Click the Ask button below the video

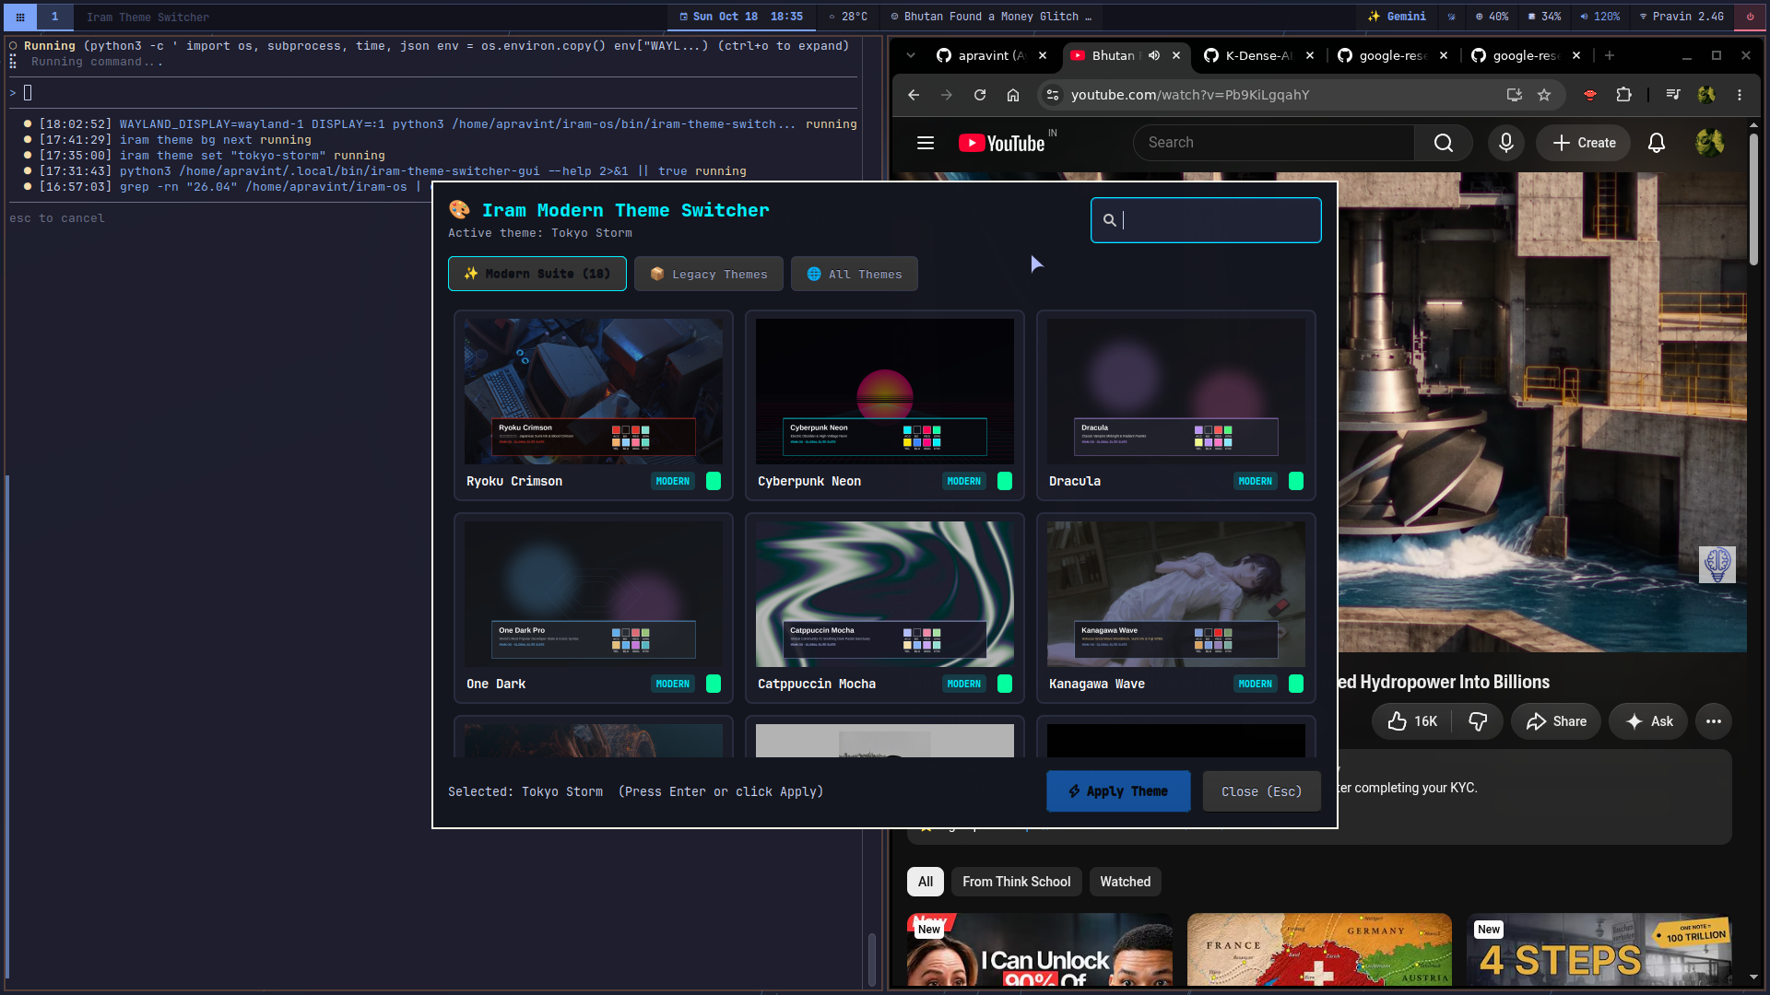coord(1649,721)
